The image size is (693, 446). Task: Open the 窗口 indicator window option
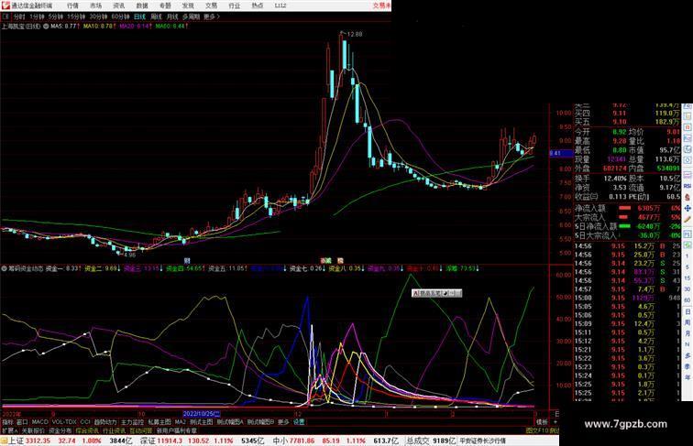point(22,422)
